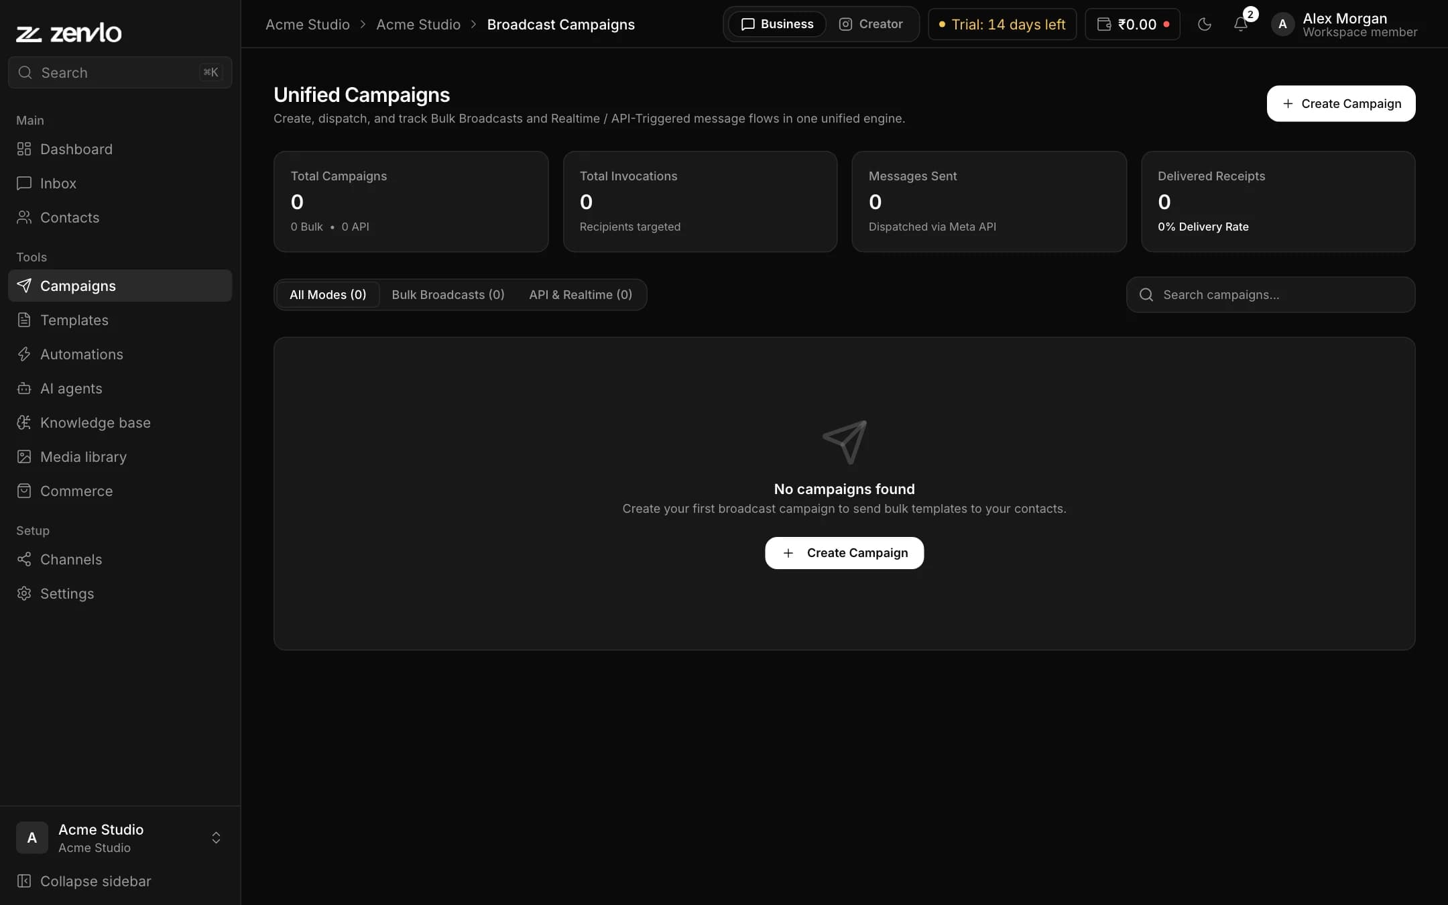Click the Total Invocations card
This screenshot has width=1448, height=905.
coord(700,201)
